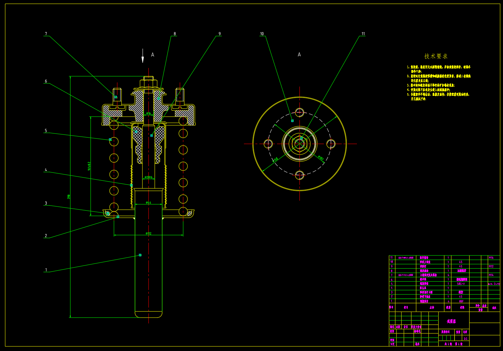Click the M16 remark in row 11
Viewport: 503px width, 351px height.
[x=491, y=258]
